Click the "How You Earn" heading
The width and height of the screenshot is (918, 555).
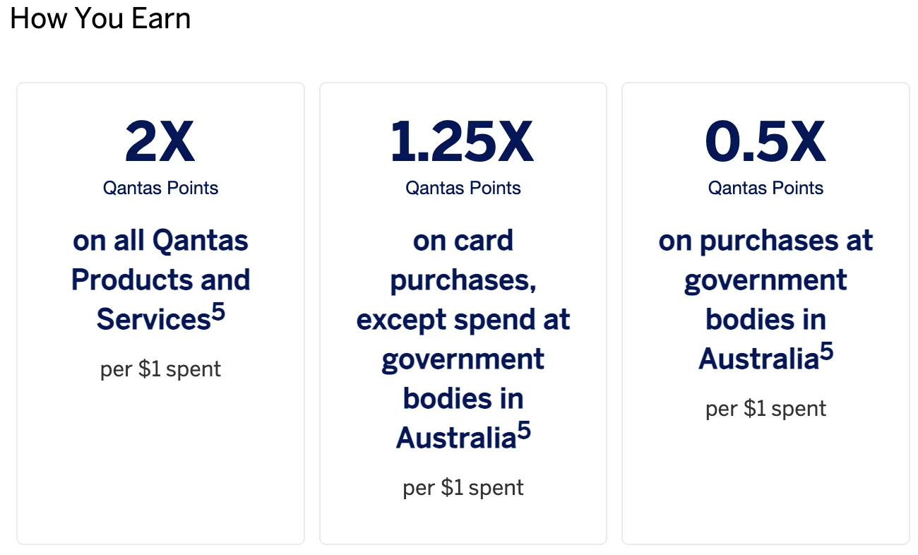pyautogui.click(x=100, y=18)
